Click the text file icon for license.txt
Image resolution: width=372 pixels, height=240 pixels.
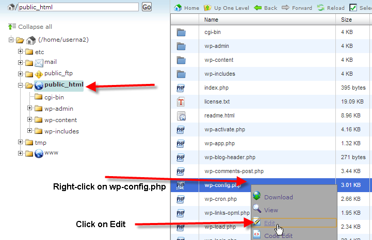[x=181, y=102]
